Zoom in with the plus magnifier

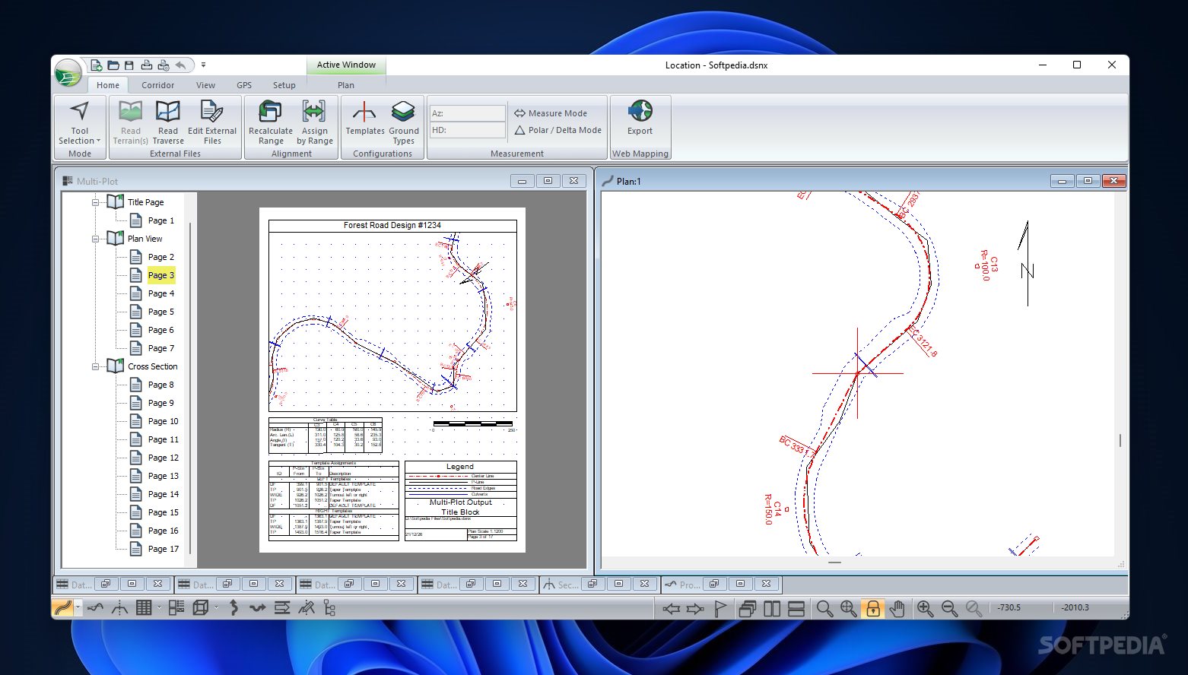(x=925, y=609)
